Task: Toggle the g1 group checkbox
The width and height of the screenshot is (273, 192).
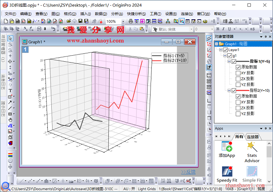Action: pyautogui.click(x=230, y=56)
